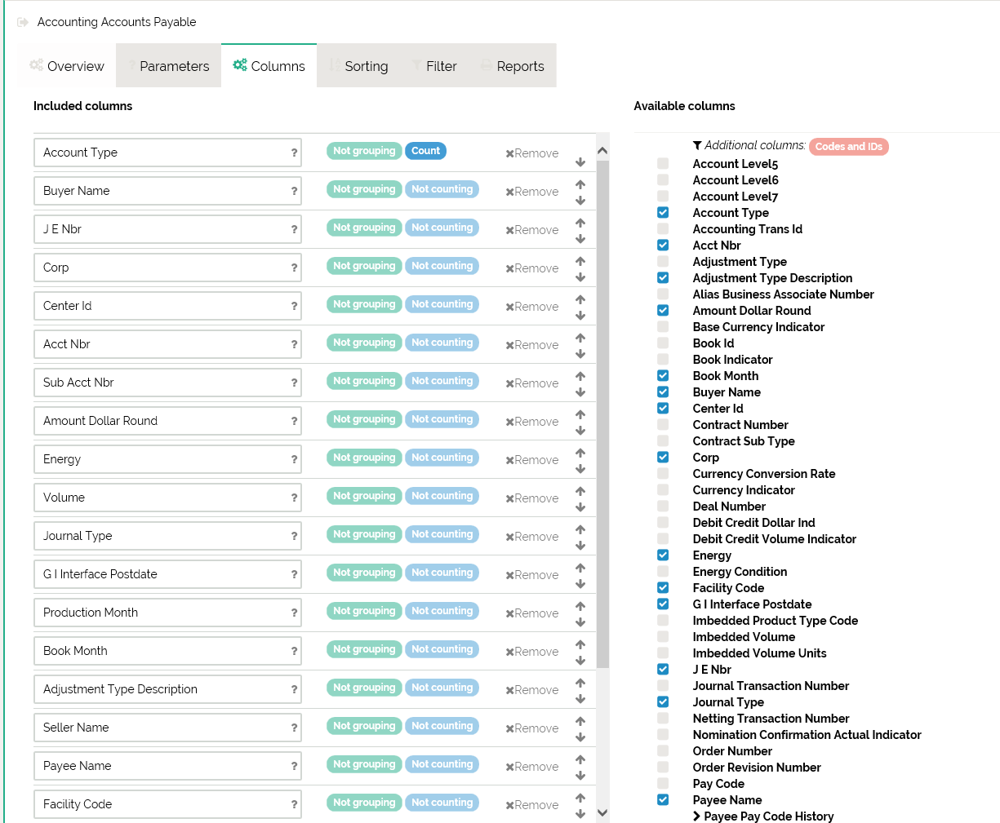Open the Sorting tab
Screen dimensions: 1000x823
click(x=359, y=66)
